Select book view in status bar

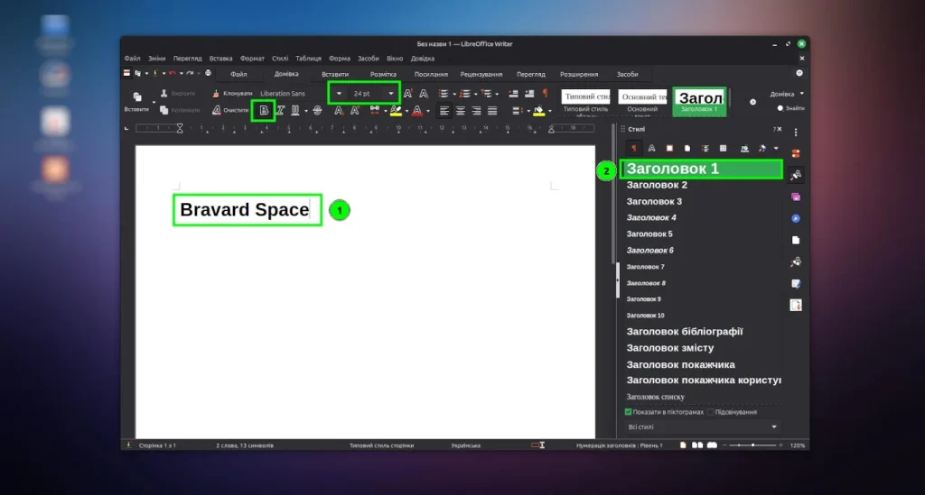point(712,445)
